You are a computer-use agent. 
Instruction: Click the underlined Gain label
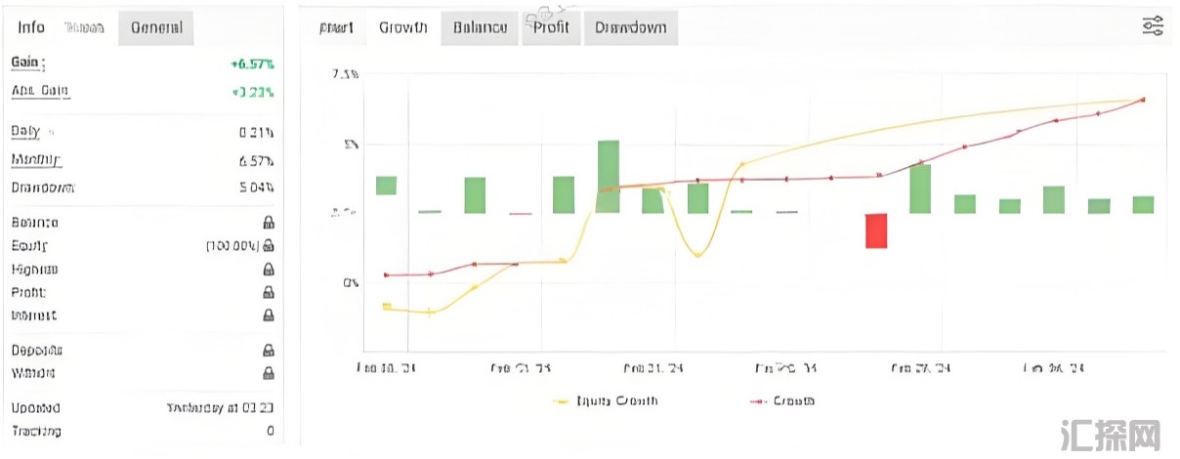pos(26,63)
